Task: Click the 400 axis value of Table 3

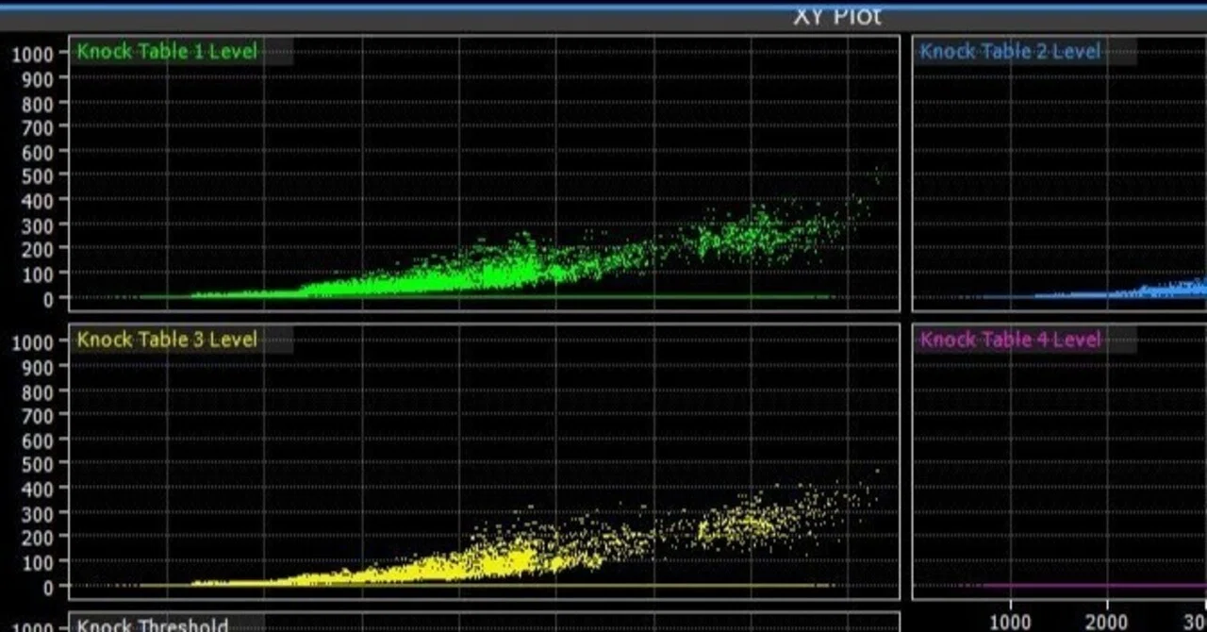Action: coord(41,489)
